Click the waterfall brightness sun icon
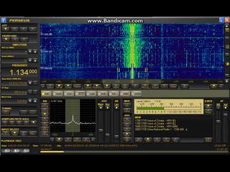 coord(227,47)
